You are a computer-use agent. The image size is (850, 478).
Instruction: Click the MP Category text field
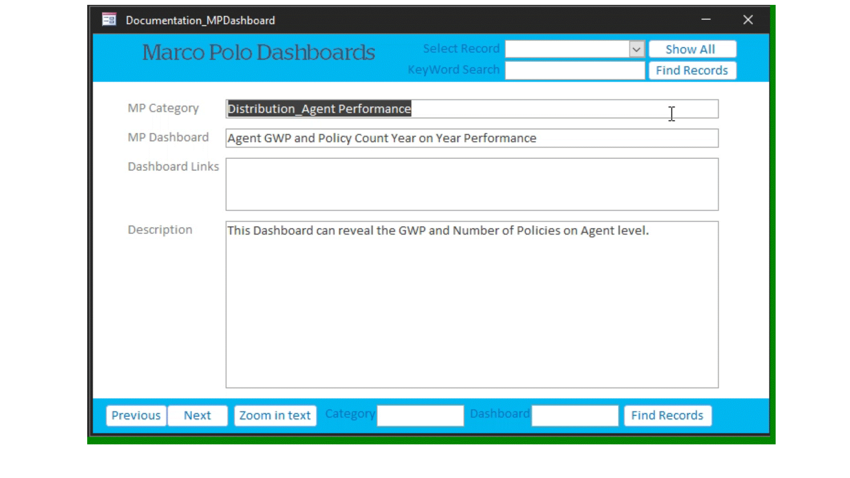tap(471, 109)
